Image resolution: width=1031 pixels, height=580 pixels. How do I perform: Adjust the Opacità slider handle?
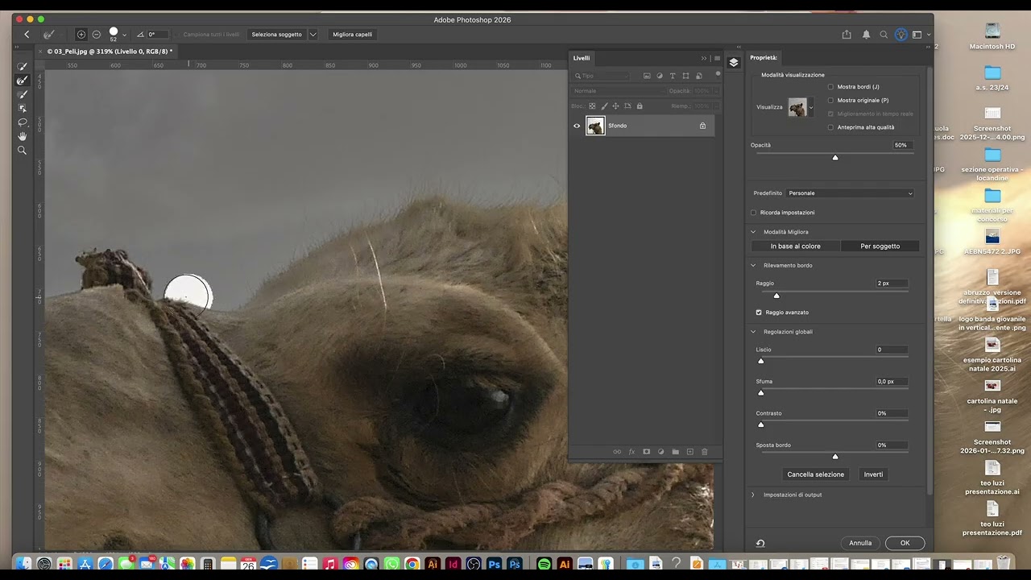[x=835, y=158]
